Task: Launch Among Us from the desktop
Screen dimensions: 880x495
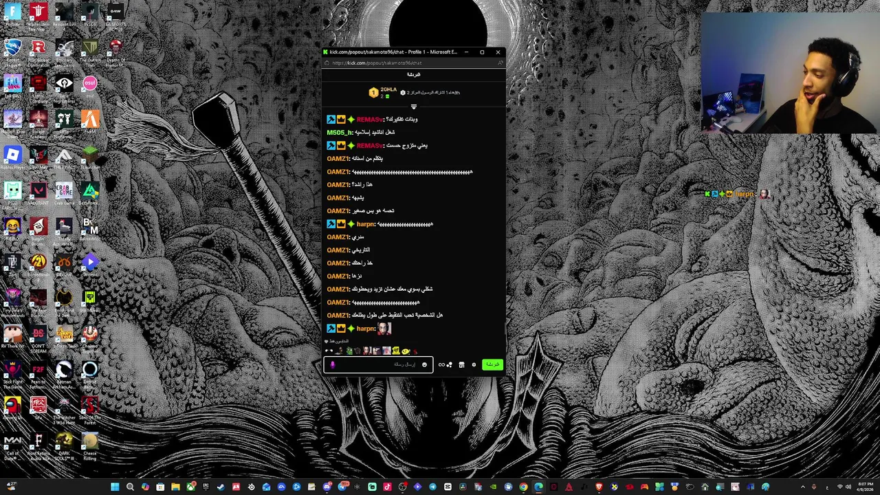Action: tap(12, 408)
